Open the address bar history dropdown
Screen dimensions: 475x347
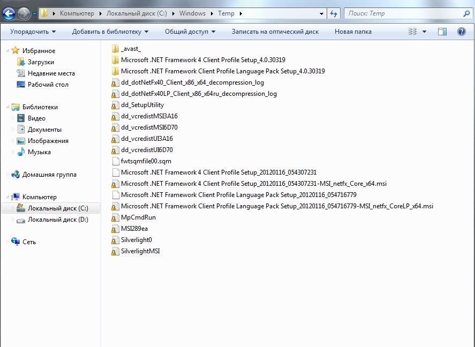pos(321,13)
